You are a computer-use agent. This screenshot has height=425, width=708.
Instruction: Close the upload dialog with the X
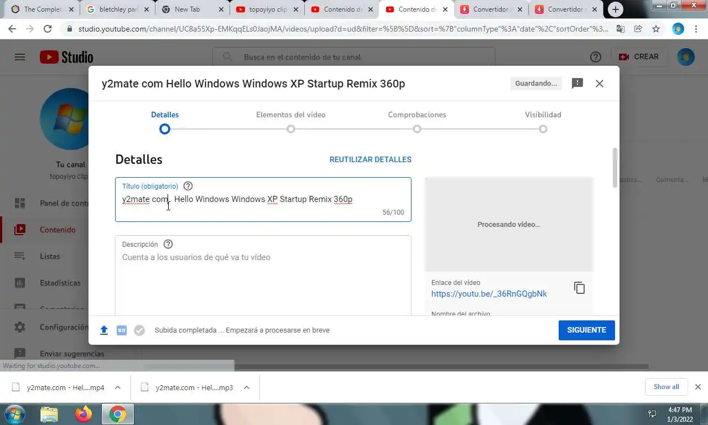600,84
